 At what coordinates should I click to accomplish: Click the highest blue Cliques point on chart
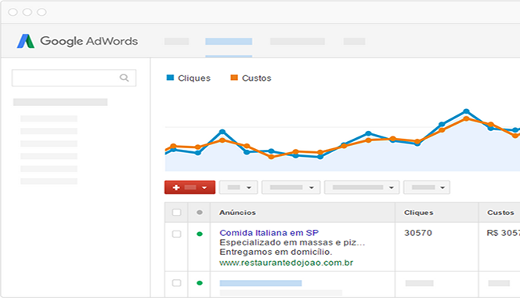(x=466, y=111)
